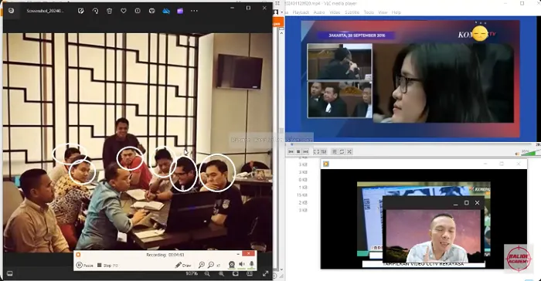Go to previous media in VLC
Screen dimensions: 541x281
(x=291, y=152)
